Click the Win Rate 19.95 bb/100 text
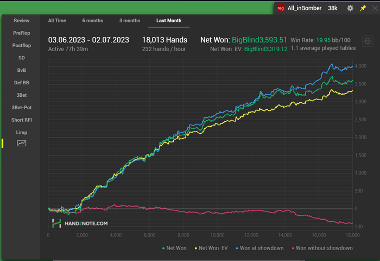380x261 pixels. 320,40
